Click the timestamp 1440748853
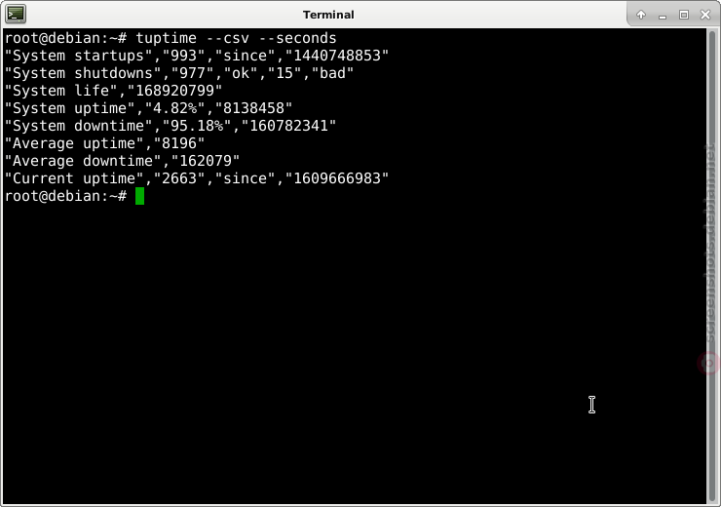721x507 pixels. point(336,56)
